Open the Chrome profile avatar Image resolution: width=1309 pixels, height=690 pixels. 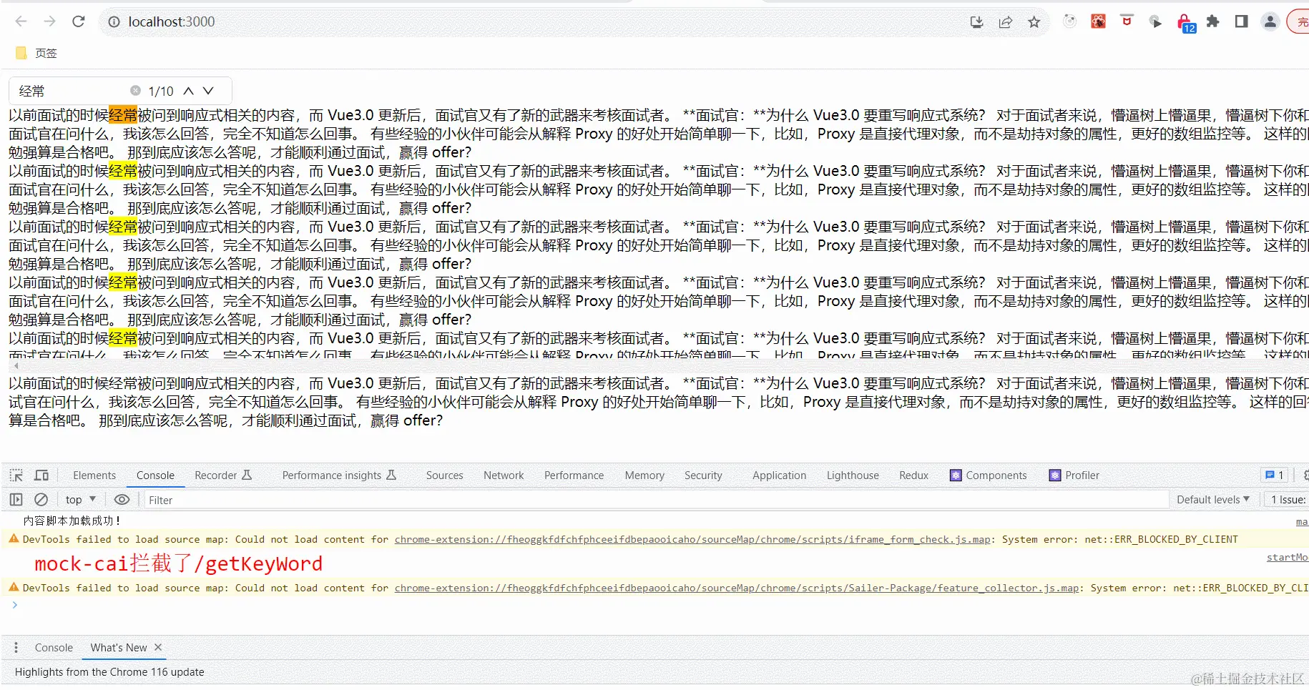(1270, 22)
